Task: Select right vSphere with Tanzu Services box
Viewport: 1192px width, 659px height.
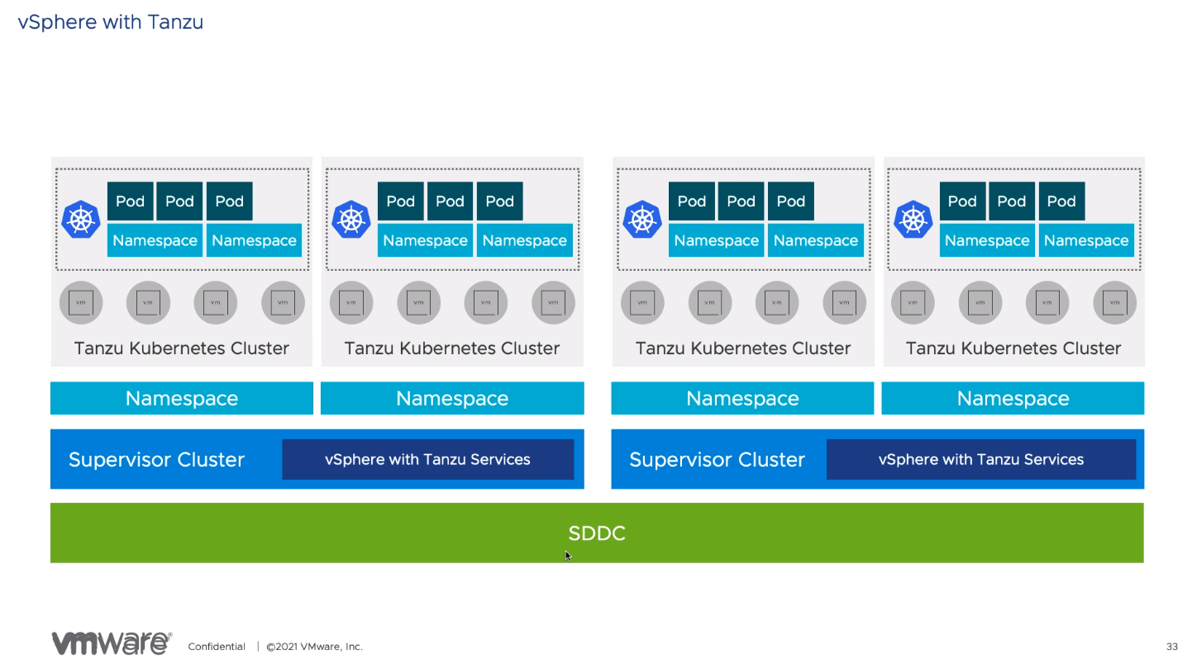Action: tap(980, 460)
